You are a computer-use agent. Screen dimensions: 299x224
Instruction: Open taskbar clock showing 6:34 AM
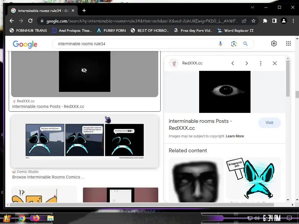coord(272,218)
